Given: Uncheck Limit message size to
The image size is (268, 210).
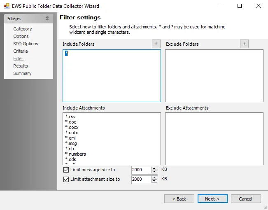Looking at the screenshot, I should point(66,170).
